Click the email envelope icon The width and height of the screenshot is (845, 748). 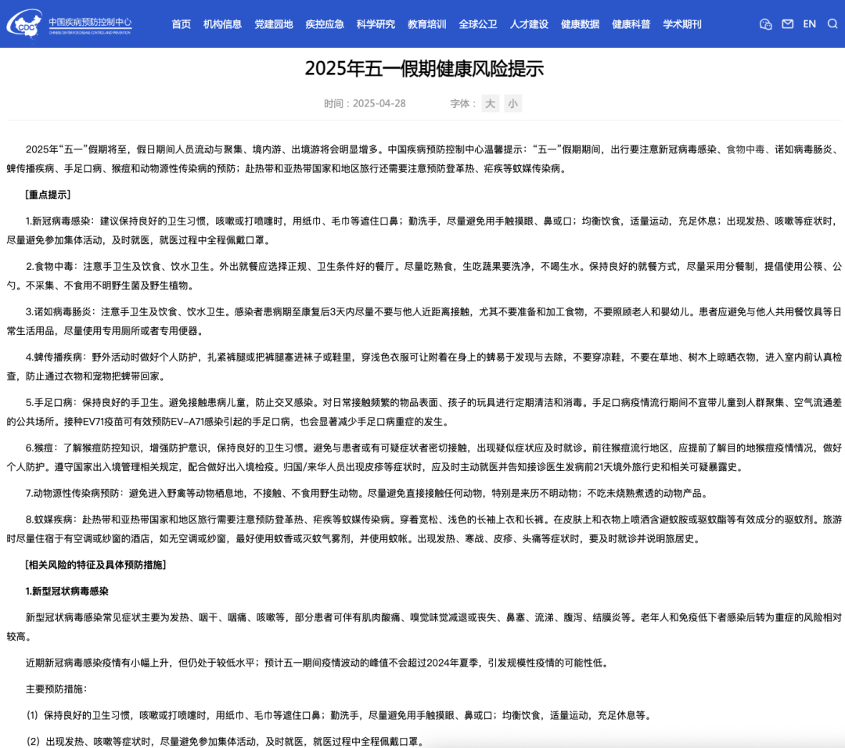[x=787, y=23]
